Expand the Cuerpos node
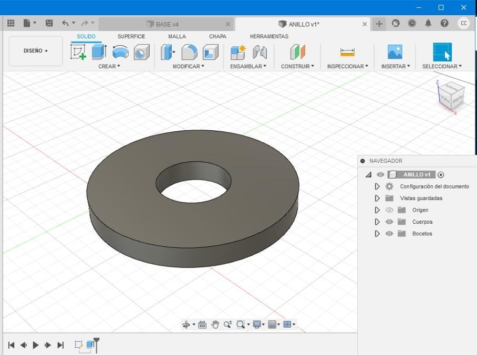Screen dimensions: 477x355 pyautogui.click(x=377, y=222)
